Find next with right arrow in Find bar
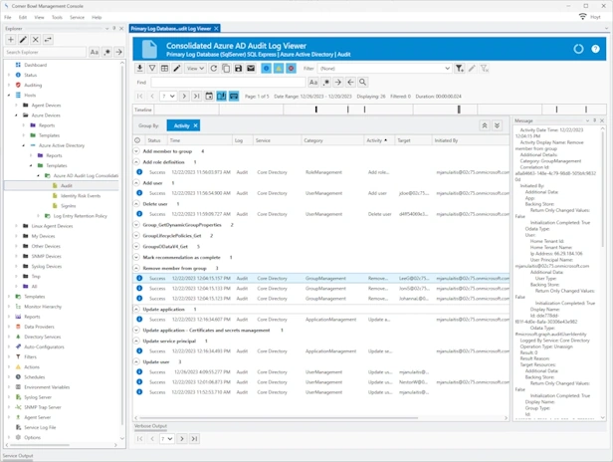The height and width of the screenshot is (462, 613). pos(338,83)
